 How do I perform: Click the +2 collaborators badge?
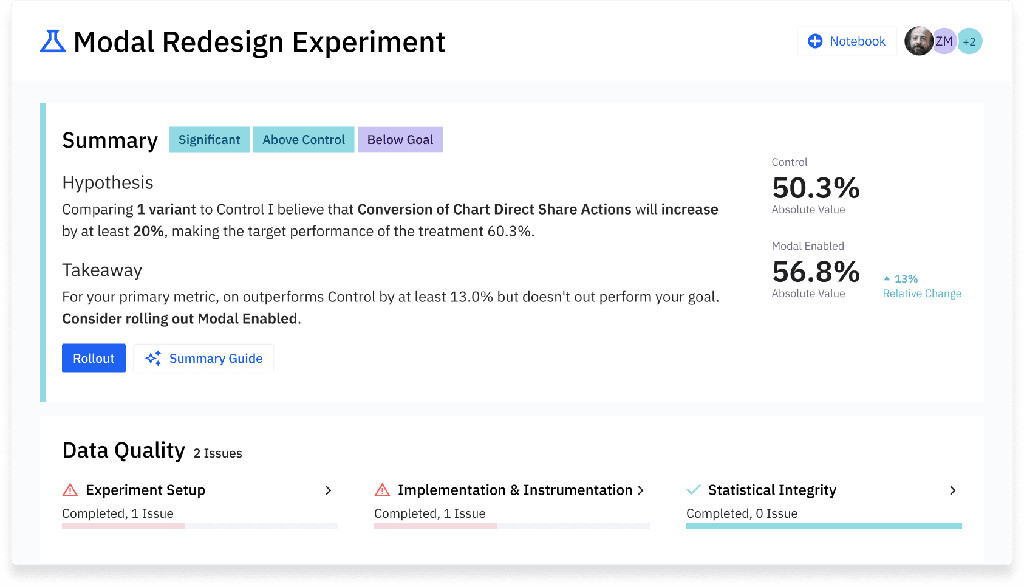point(970,41)
